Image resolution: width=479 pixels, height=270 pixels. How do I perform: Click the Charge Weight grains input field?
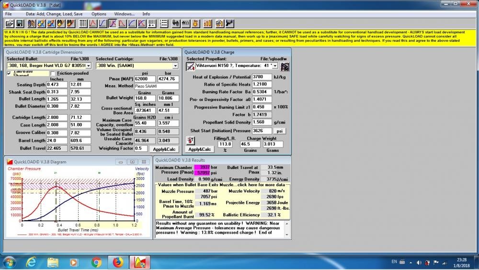pos(251,144)
